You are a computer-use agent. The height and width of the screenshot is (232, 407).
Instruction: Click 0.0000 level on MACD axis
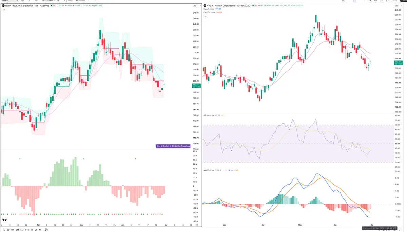398,204
